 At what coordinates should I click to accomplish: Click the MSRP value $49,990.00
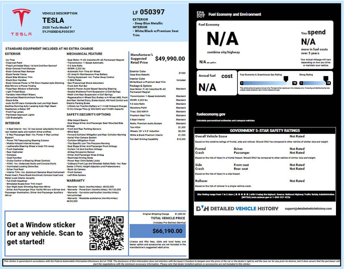[170, 59]
